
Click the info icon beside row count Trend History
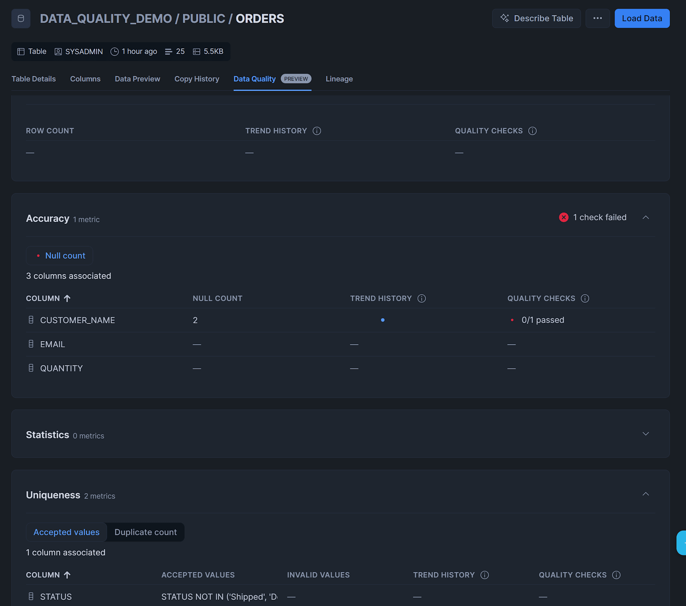click(x=317, y=131)
